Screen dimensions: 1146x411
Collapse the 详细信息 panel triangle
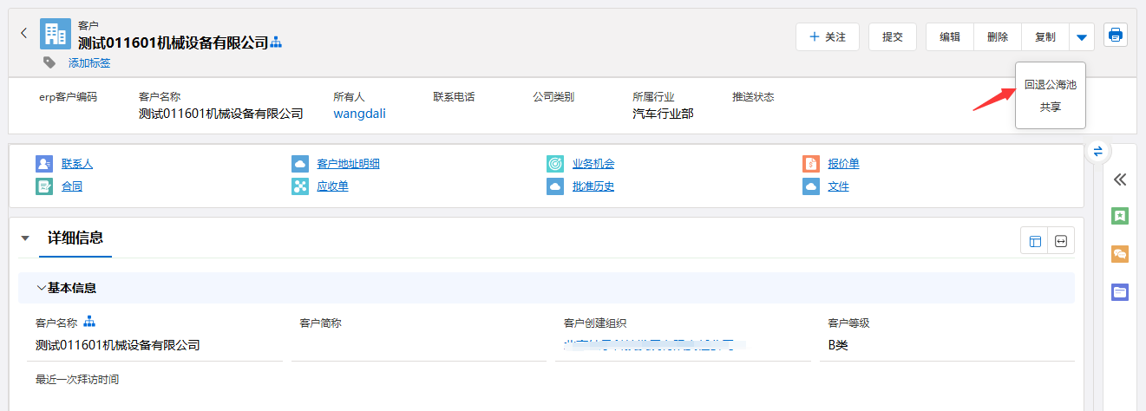point(25,238)
